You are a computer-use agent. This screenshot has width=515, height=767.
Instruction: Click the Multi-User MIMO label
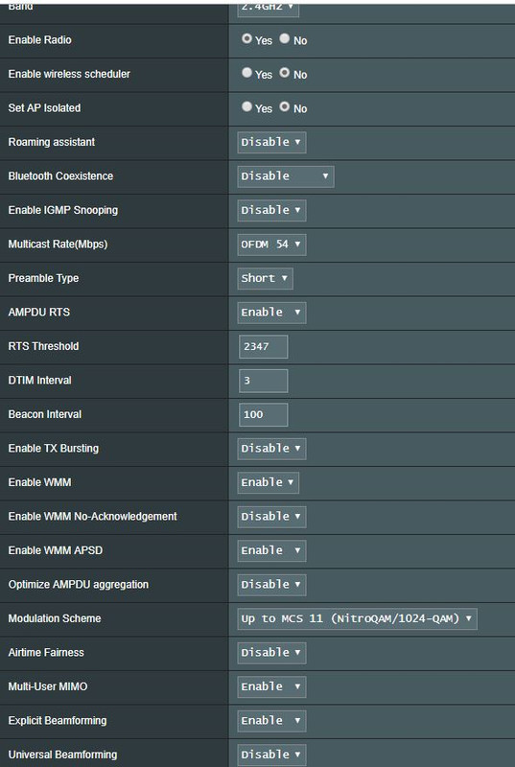(x=48, y=686)
